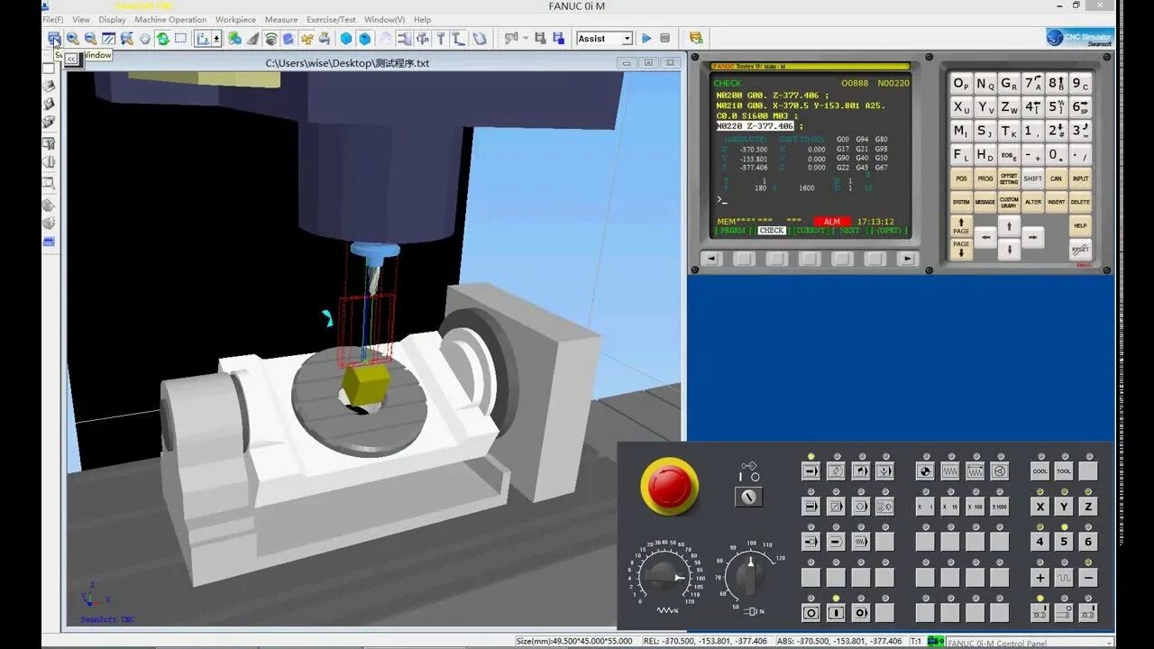
Task: Select the X axis button on control panel
Action: click(x=1040, y=507)
